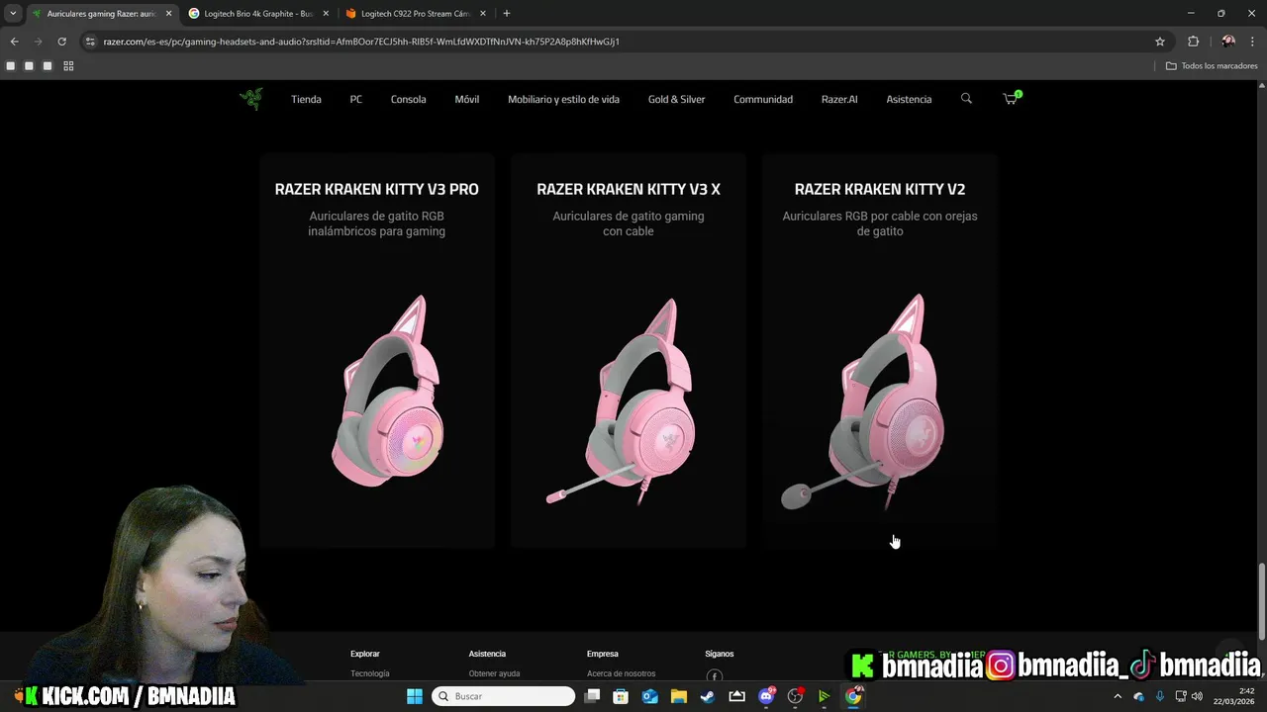Open the Razer.AI nav item

(x=839, y=99)
